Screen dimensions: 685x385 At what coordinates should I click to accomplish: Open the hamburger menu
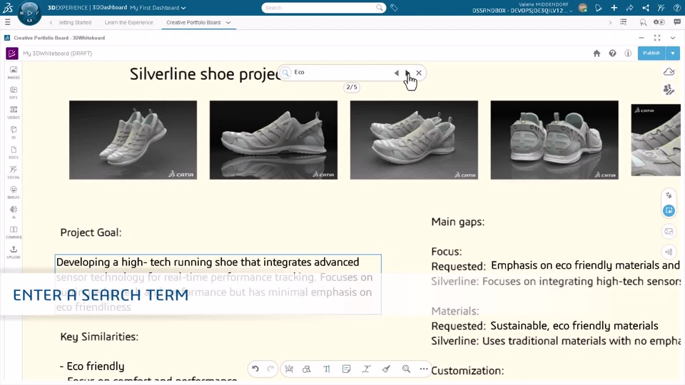(x=7, y=22)
